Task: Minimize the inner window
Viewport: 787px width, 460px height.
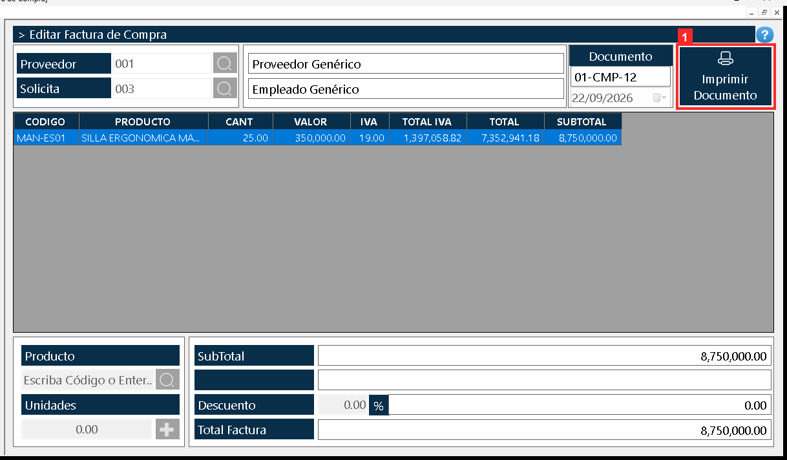Action: click(752, 12)
